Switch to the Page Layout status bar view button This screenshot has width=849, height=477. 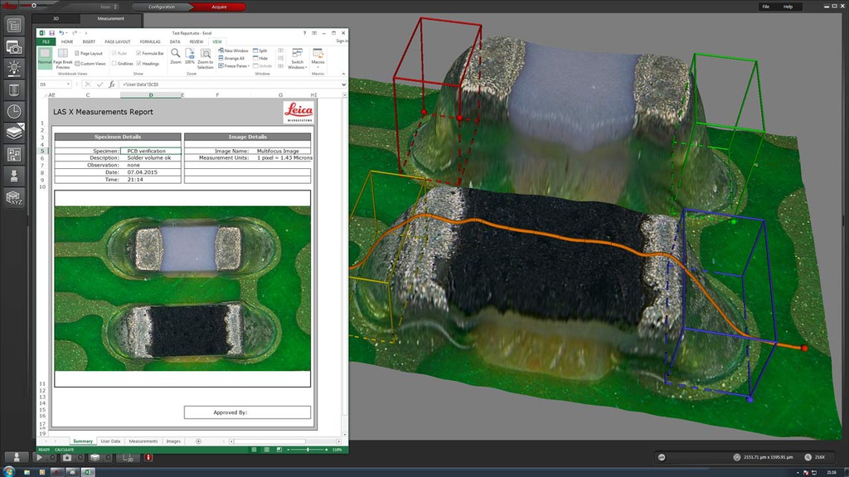click(266, 450)
